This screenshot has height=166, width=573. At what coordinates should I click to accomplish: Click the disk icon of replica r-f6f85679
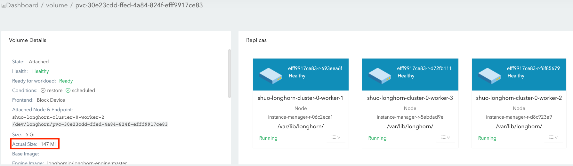(489, 75)
